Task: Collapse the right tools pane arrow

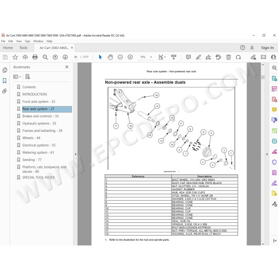Action: click(x=267, y=154)
